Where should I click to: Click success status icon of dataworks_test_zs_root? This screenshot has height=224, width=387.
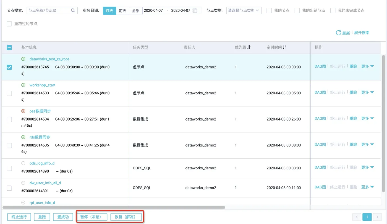23,59
